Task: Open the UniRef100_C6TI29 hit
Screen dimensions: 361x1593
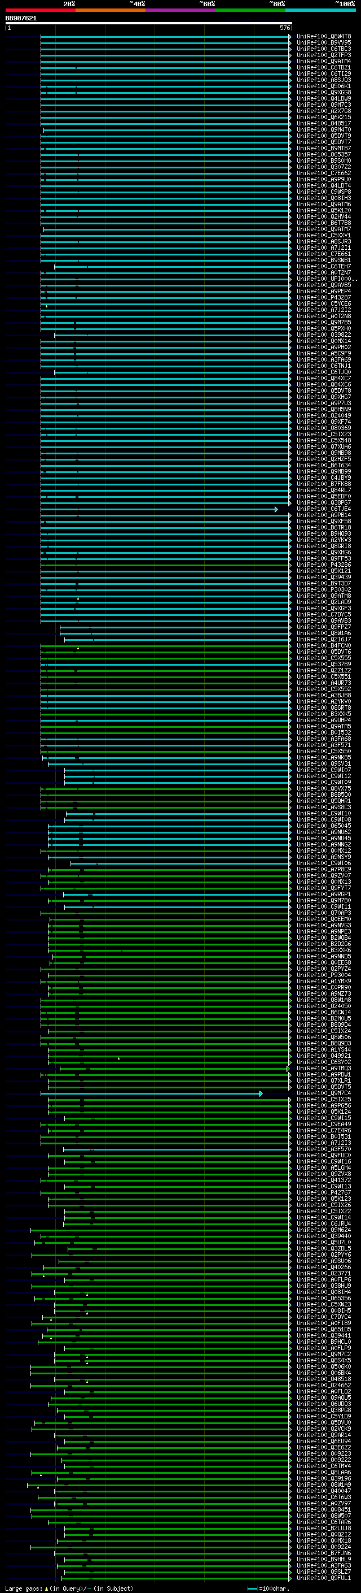Action: click(324, 73)
